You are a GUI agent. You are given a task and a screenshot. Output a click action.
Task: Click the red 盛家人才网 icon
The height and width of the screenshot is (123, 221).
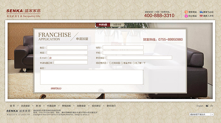pos(201,16)
